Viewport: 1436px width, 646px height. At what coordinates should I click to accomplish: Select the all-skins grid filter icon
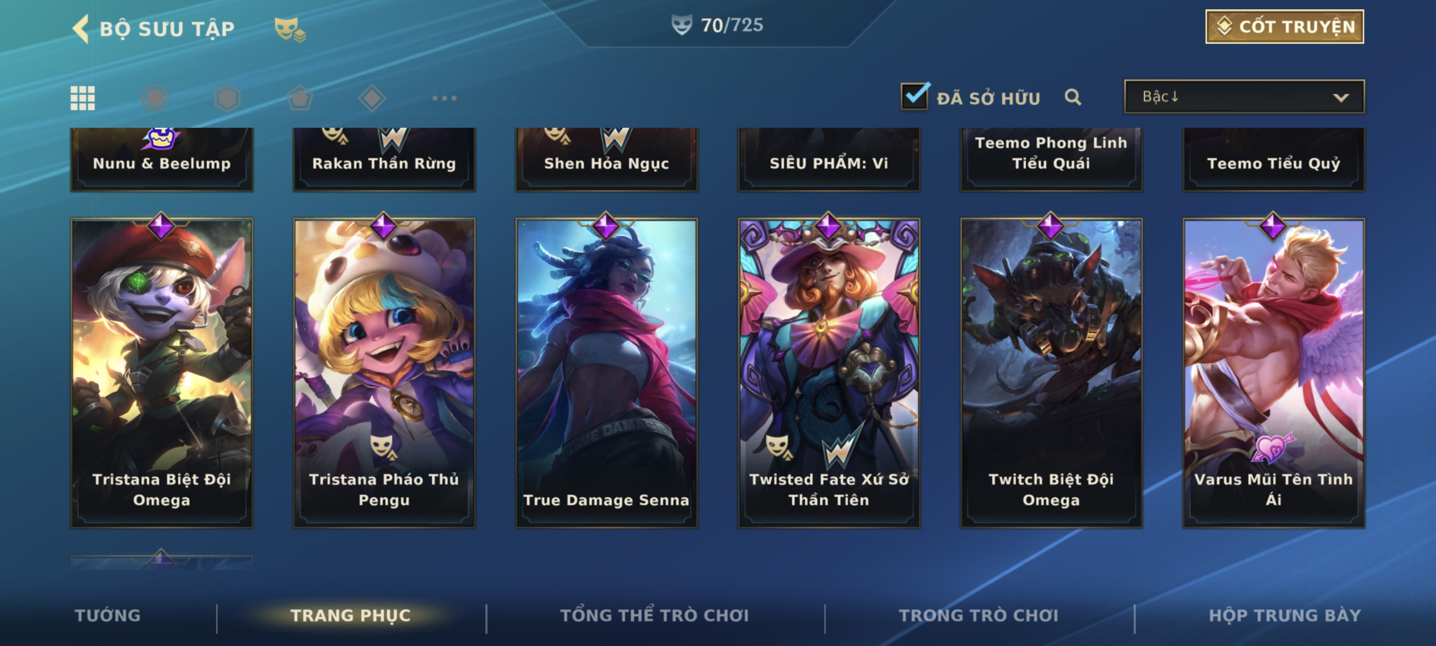[83, 98]
